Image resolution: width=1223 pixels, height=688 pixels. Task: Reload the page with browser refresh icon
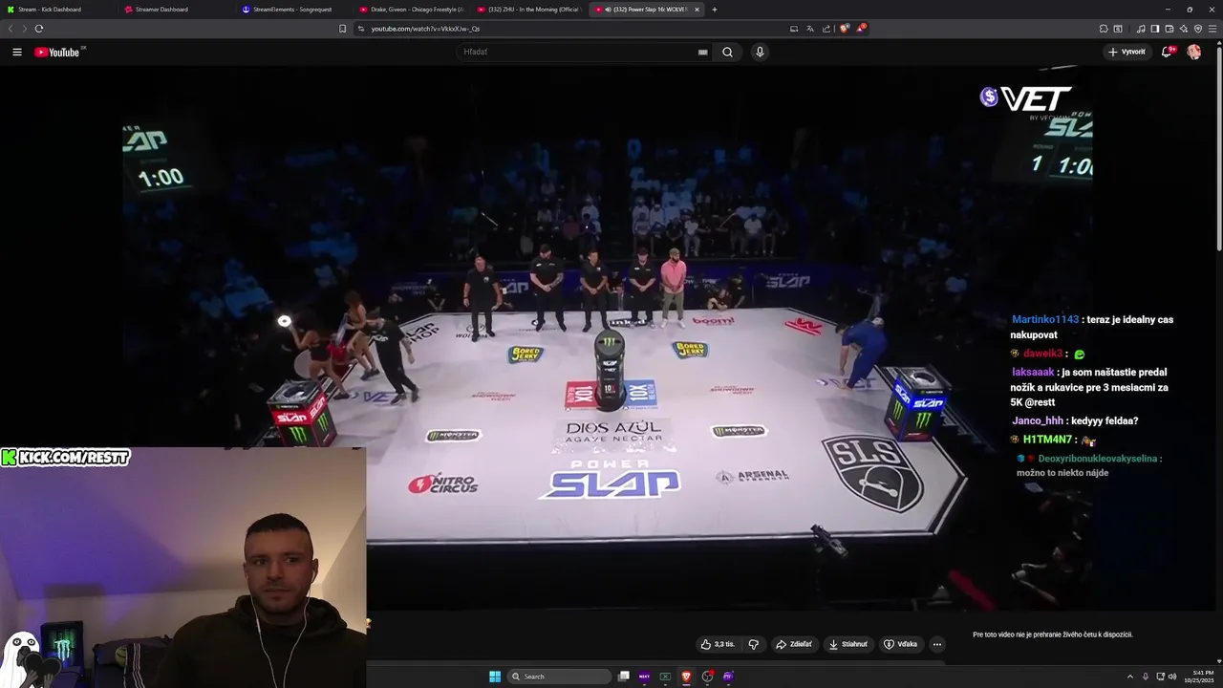(x=38, y=29)
